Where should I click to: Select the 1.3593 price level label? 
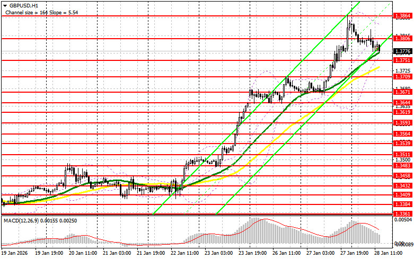403,123
